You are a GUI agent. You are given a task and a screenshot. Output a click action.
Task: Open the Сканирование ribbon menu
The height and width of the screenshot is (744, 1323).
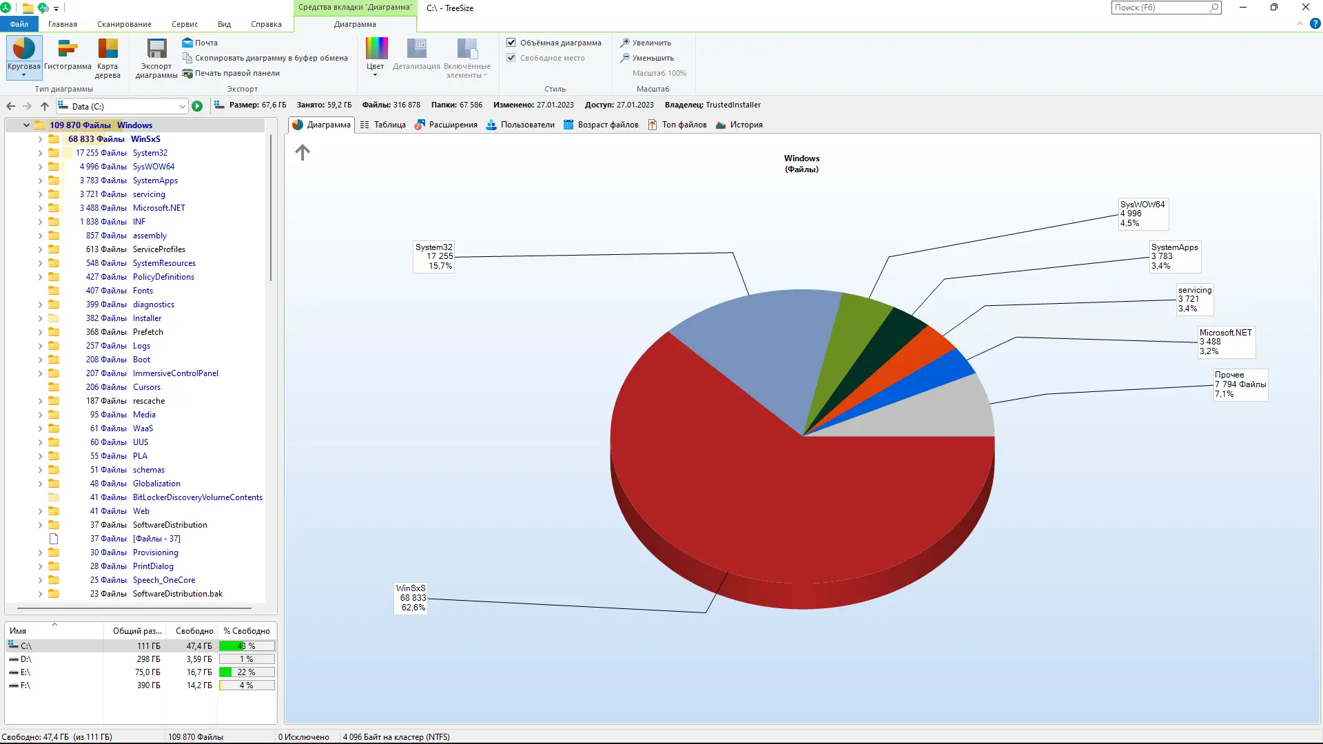(x=124, y=24)
